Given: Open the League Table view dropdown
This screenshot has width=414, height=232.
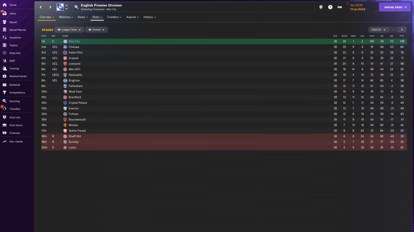Looking at the screenshot, I should coord(69,30).
